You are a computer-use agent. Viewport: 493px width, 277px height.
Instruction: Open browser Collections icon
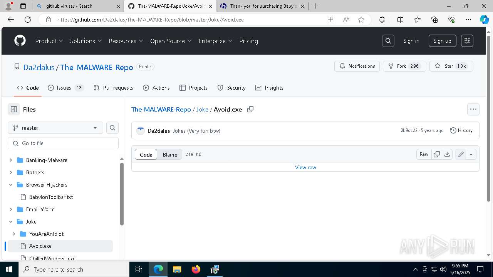coord(434,20)
